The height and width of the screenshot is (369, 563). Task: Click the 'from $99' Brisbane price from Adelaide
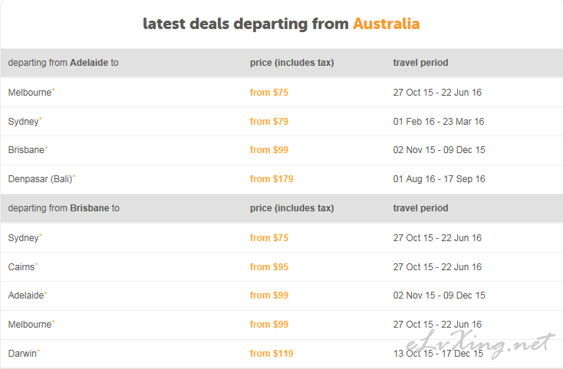[x=269, y=150]
